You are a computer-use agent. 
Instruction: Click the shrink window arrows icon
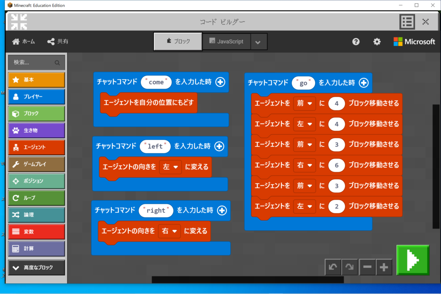click(19, 22)
